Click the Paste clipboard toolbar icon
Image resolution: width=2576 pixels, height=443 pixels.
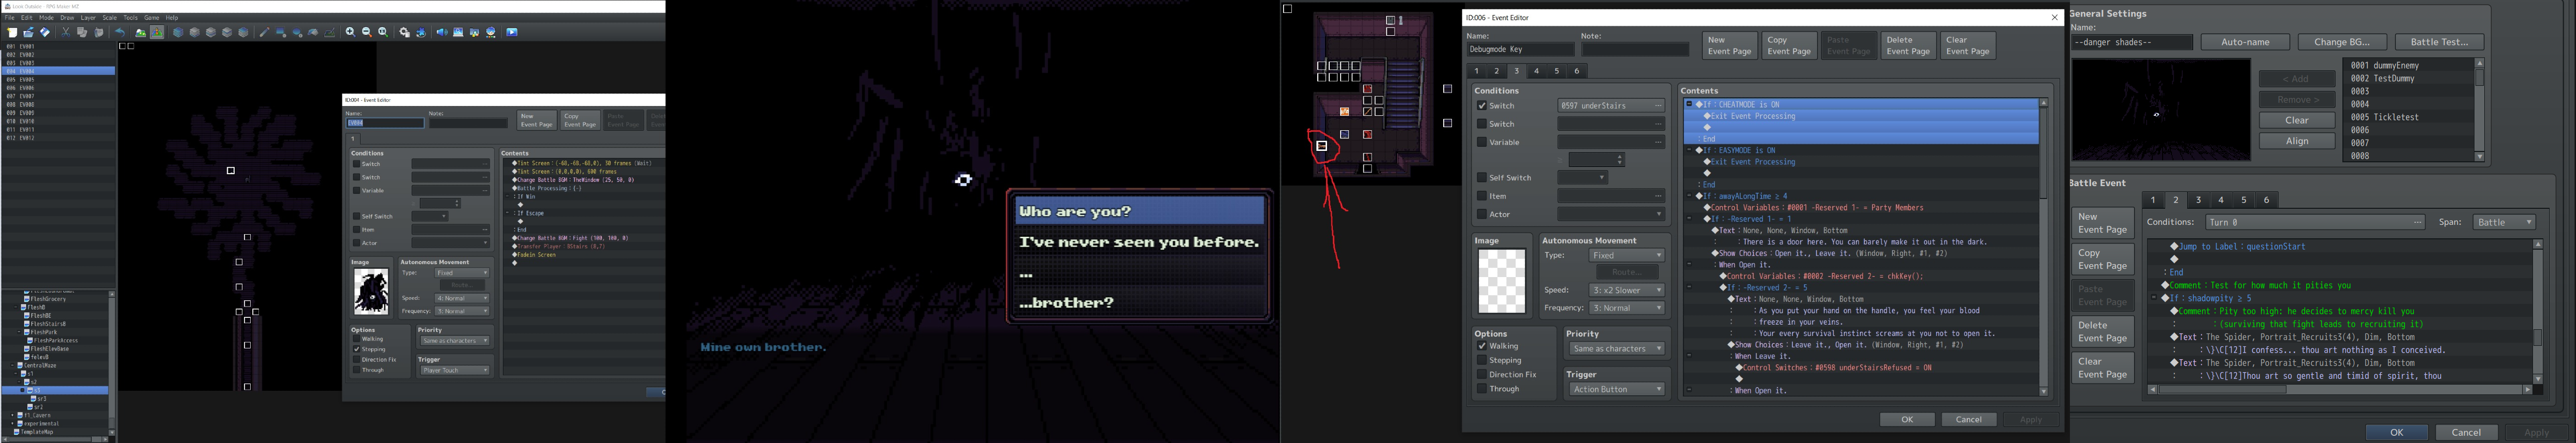(x=99, y=32)
